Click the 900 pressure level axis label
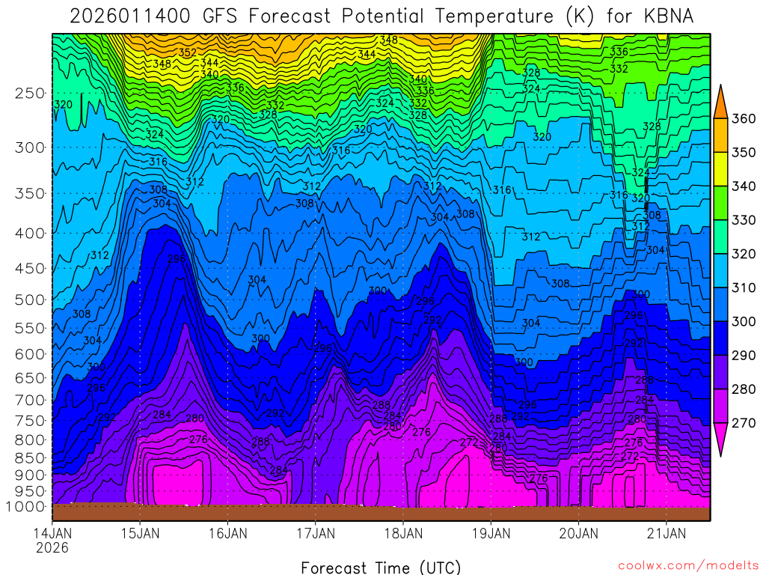 [x=30, y=475]
